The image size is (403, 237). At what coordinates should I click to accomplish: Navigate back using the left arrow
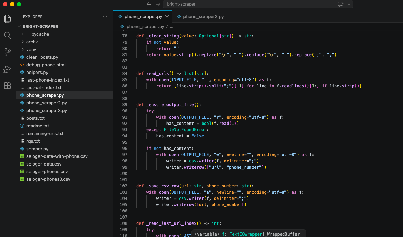tap(149, 4)
